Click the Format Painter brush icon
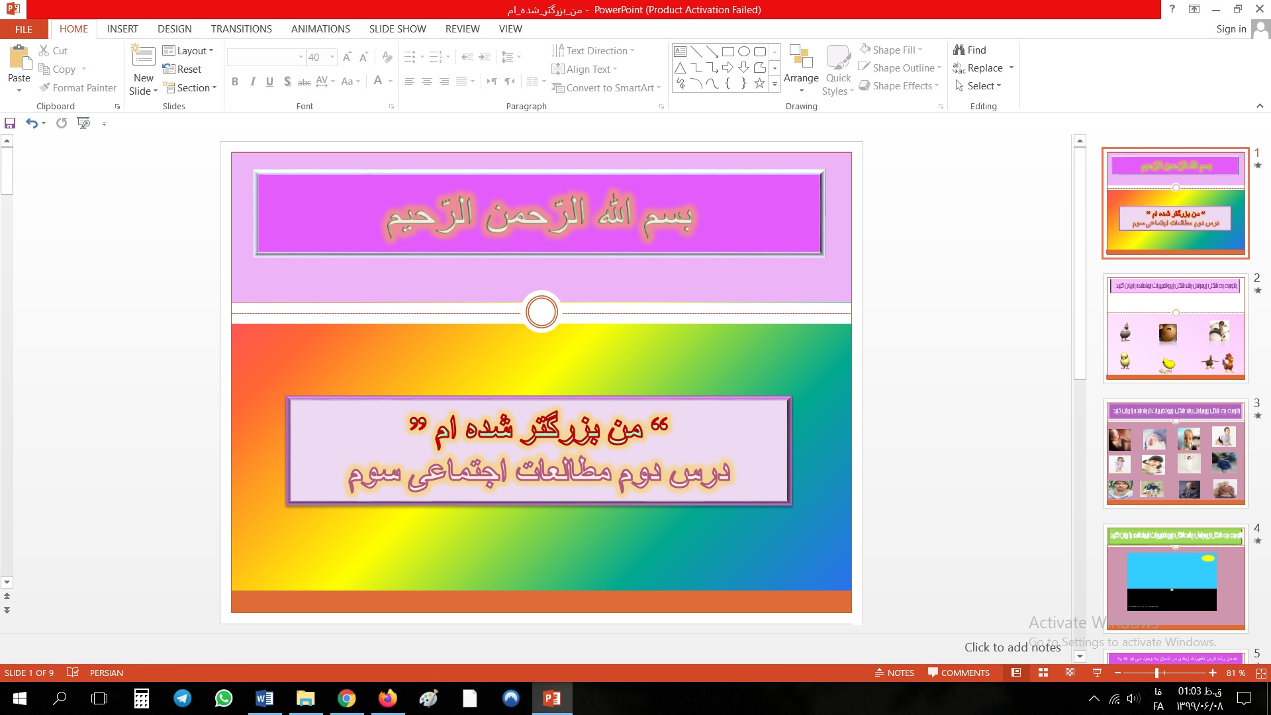Viewport: 1271px width, 715px height. pyautogui.click(x=44, y=87)
